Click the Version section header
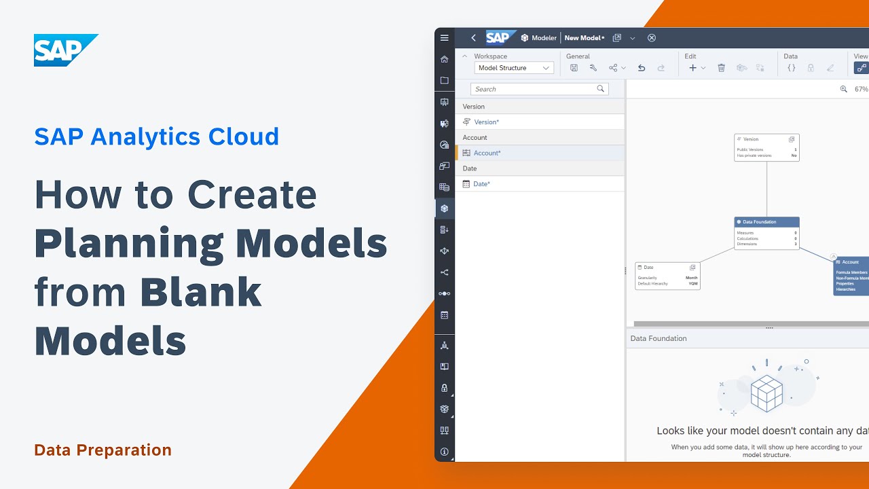 (x=539, y=107)
